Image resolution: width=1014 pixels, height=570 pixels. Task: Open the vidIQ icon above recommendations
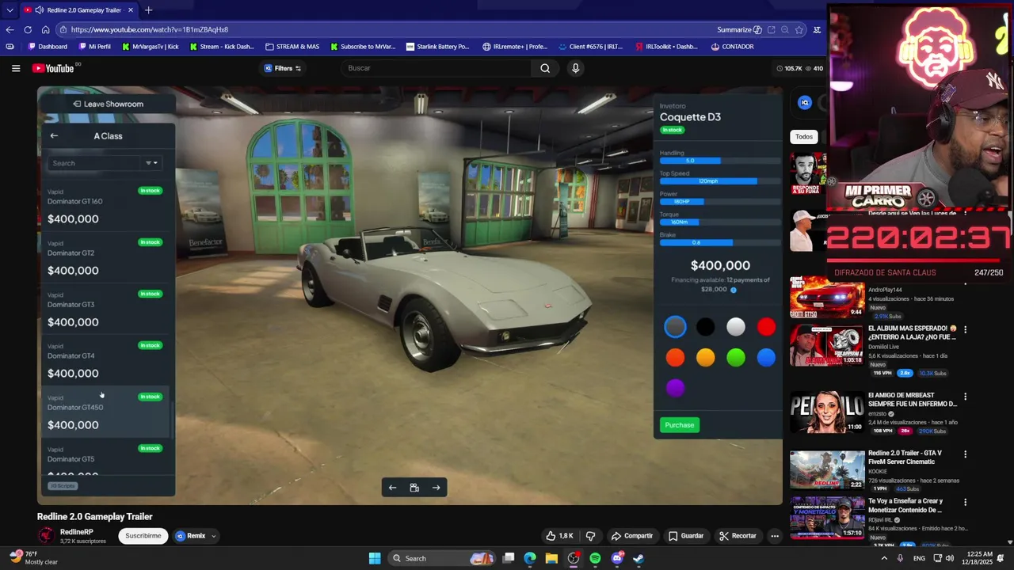pos(805,102)
